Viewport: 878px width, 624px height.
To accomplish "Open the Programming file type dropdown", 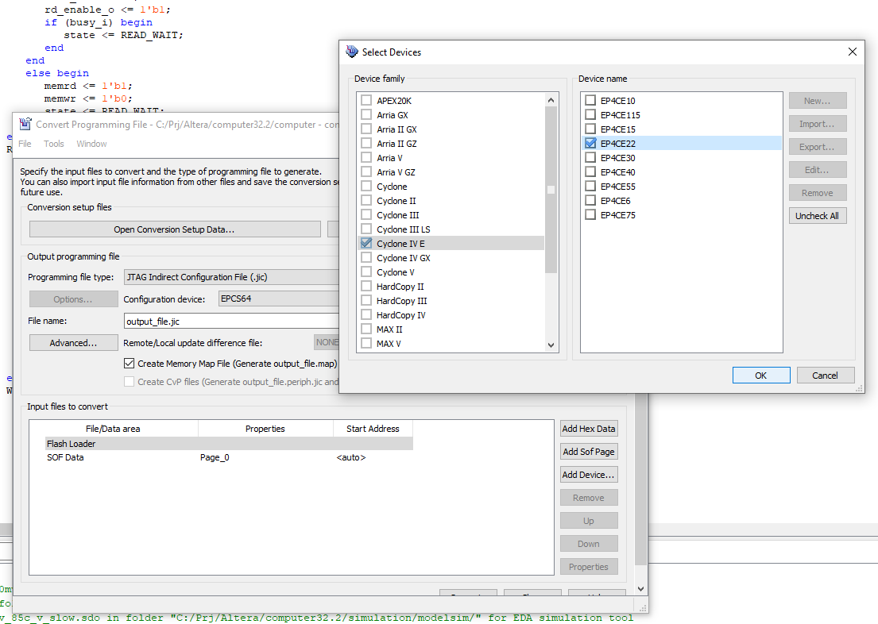I will [231, 277].
